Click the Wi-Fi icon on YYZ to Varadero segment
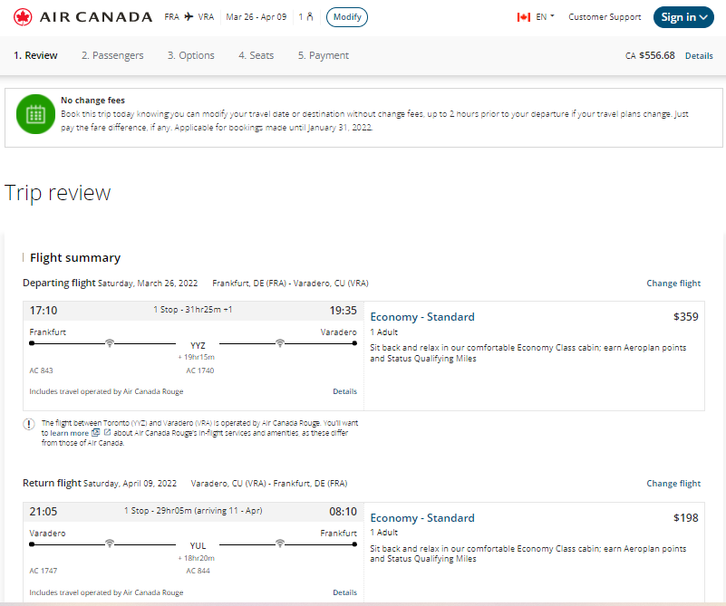 [280, 342]
